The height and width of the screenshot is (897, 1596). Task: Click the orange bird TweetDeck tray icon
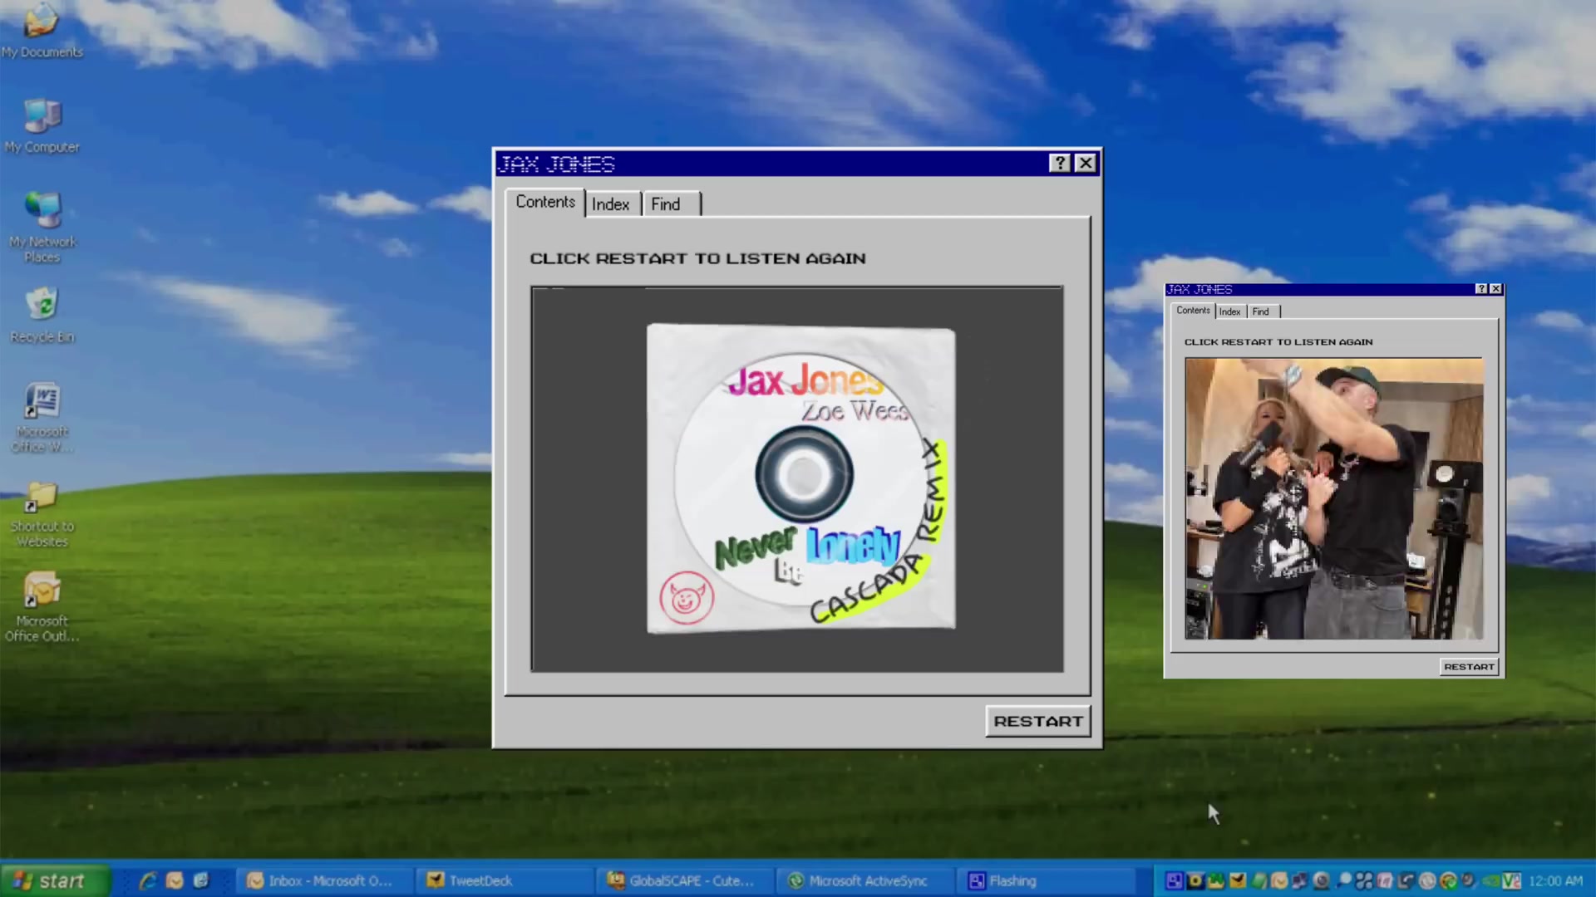pyautogui.click(x=1238, y=880)
